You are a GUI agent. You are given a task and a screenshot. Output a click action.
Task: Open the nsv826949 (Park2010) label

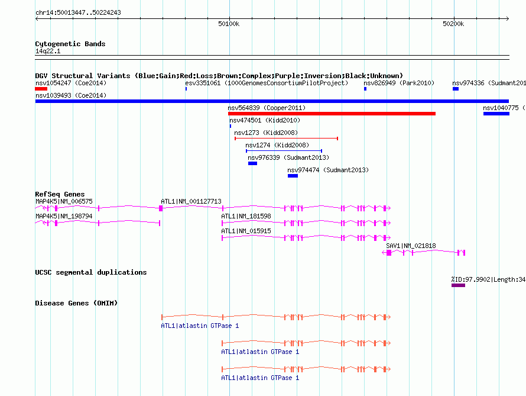[x=399, y=83]
